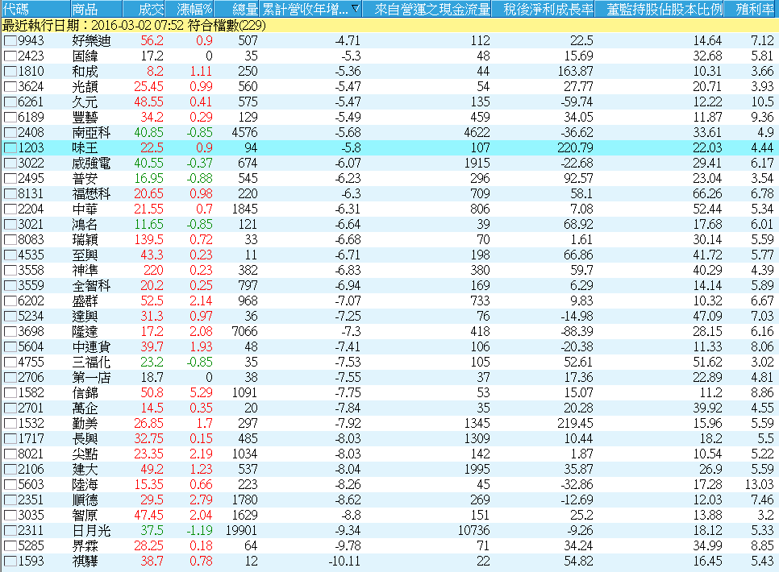Click the stock name 久元

click(85, 102)
